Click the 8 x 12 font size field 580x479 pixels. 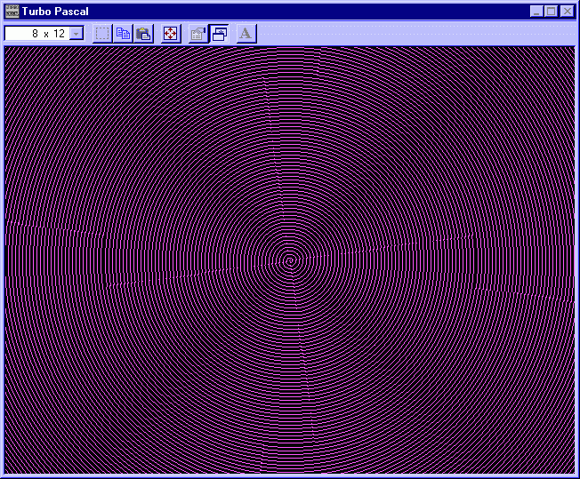click(x=44, y=34)
